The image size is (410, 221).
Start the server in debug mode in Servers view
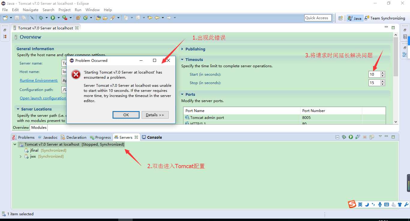click(344, 137)
